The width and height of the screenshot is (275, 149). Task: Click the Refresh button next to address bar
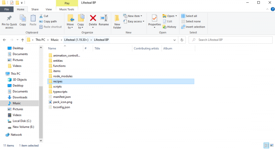tap(182, 40)
